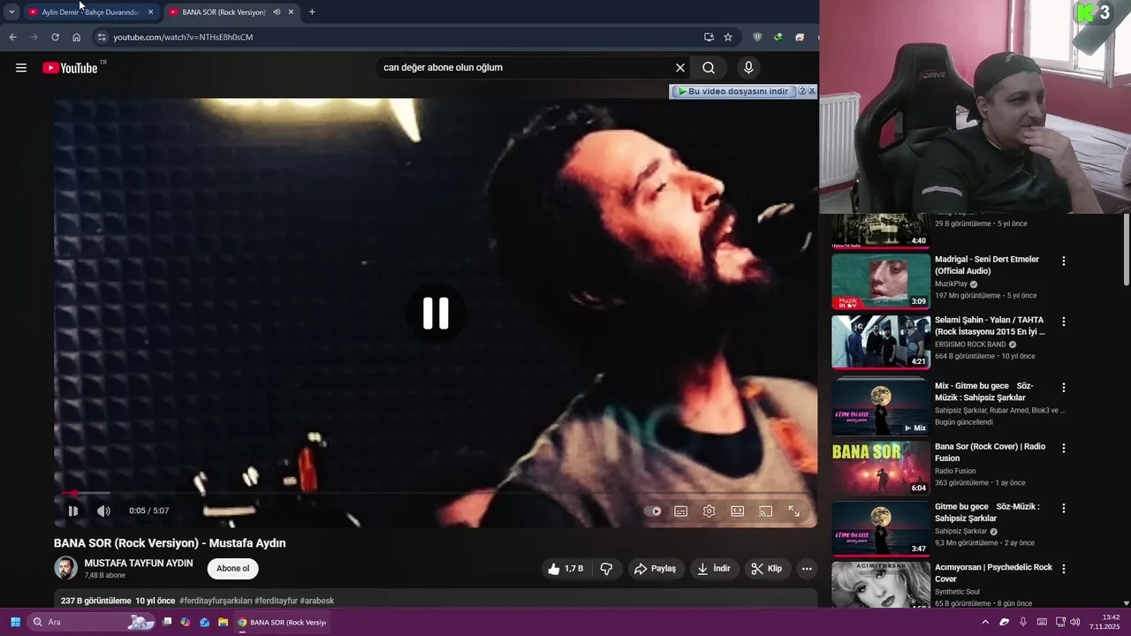Screen dimensions: 1131x636
Task: Click the taskbar Ara search box
Action: pyautogui.click(x=92, y=622)
